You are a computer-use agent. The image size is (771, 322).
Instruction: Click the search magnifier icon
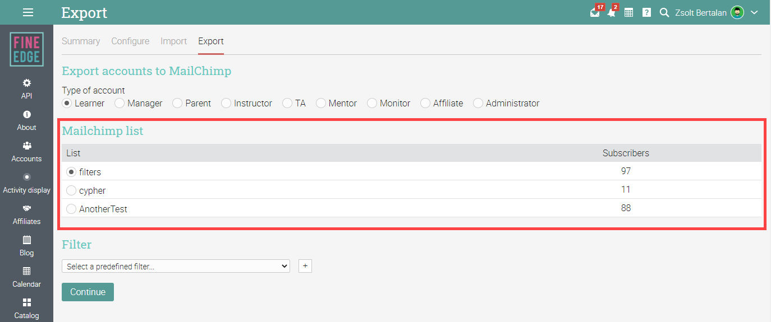[x=664, y=12]
